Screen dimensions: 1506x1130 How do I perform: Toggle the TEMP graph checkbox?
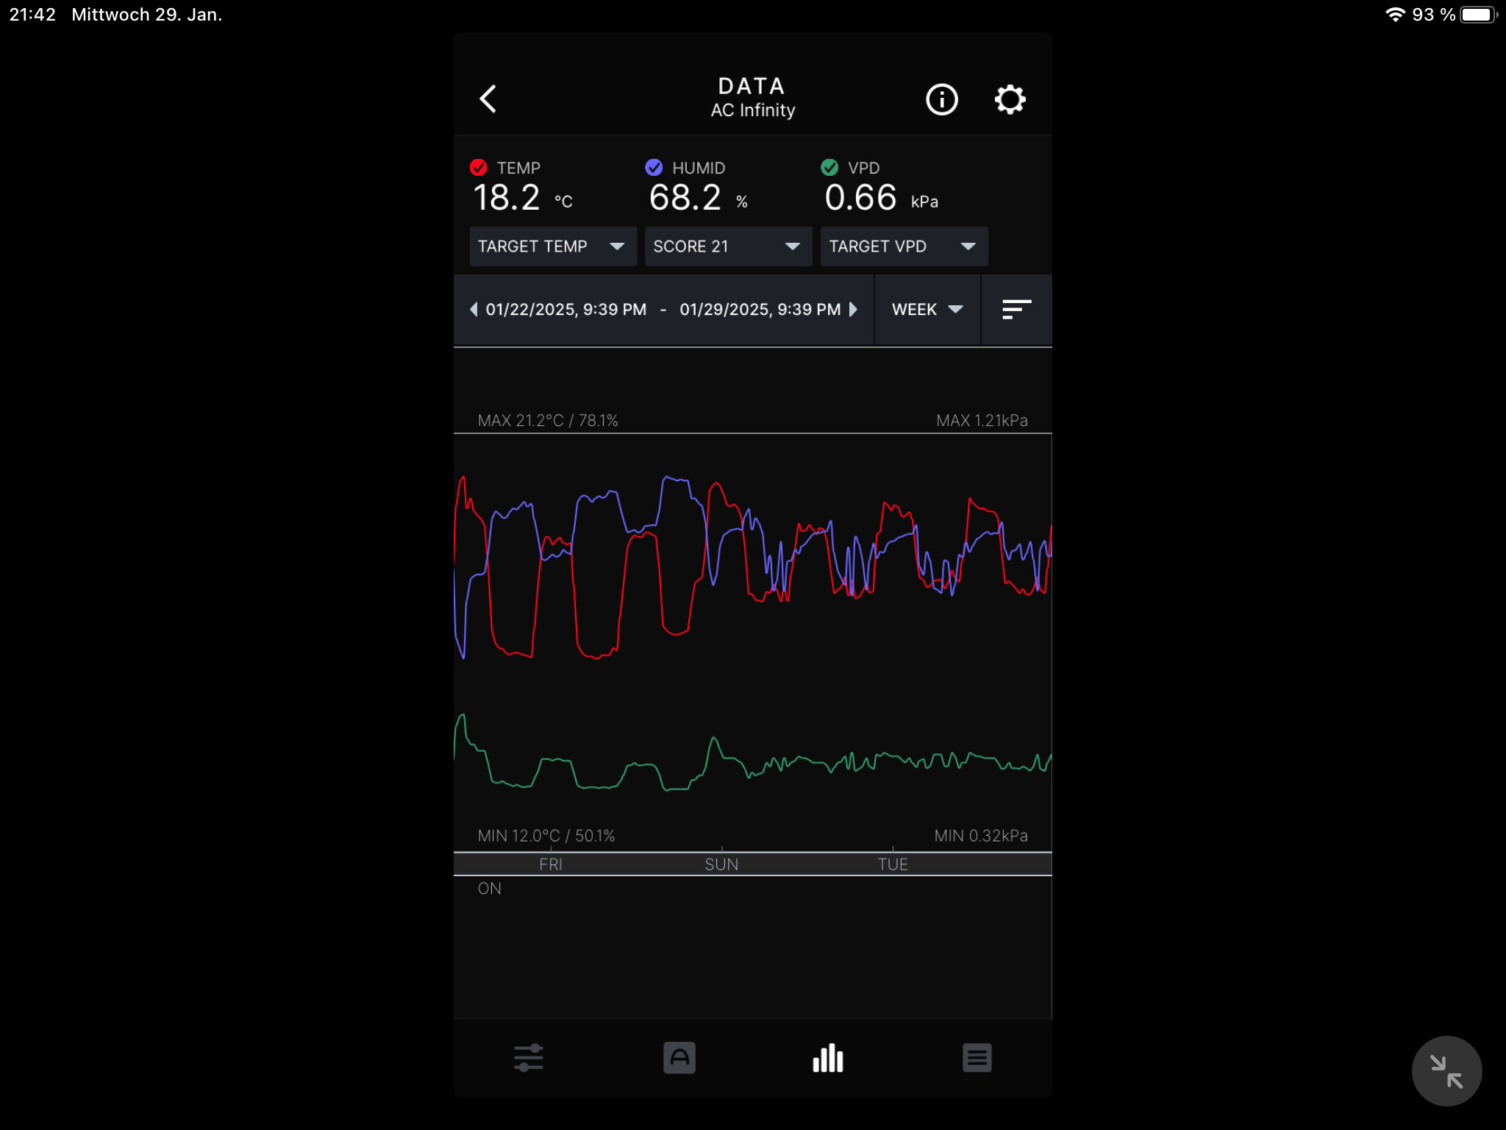pyautogui.click(x=479, y=168)
